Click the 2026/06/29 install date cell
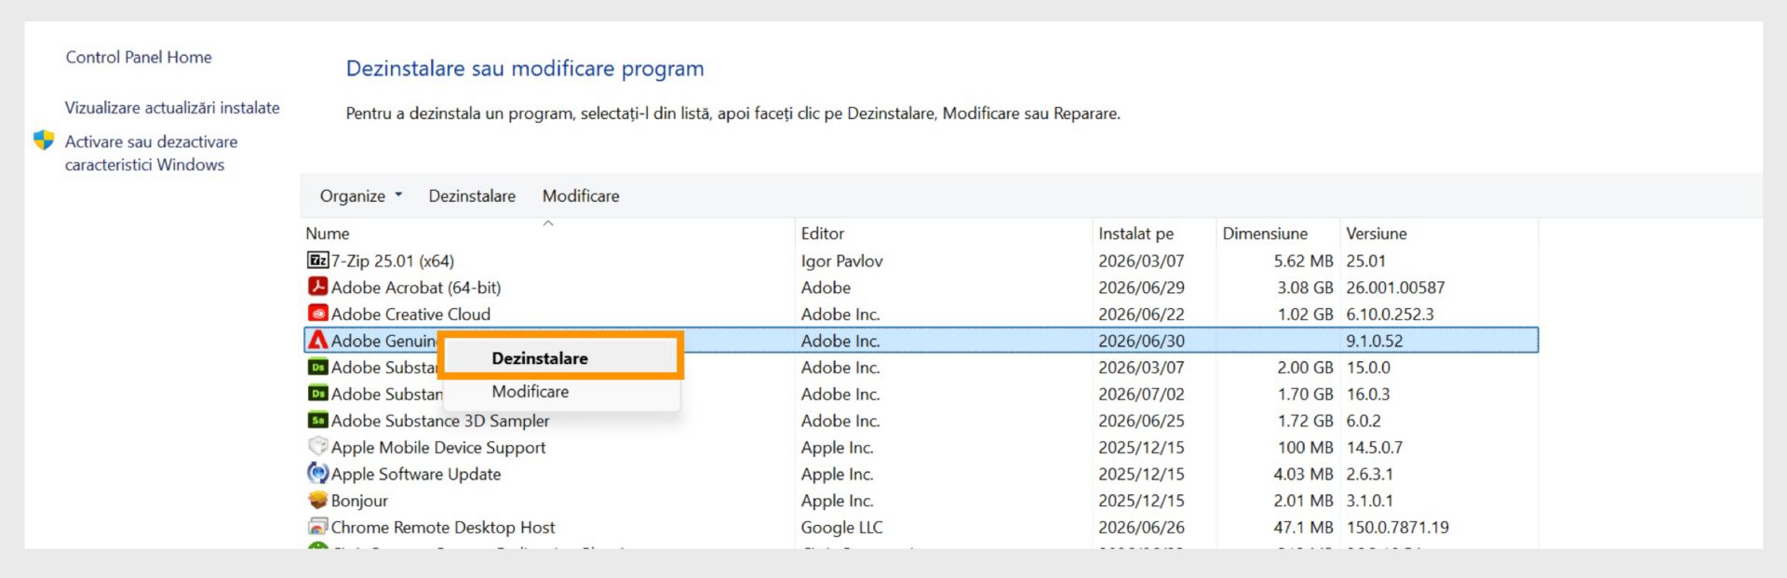1787x578 pixels. click(1141, 288)
